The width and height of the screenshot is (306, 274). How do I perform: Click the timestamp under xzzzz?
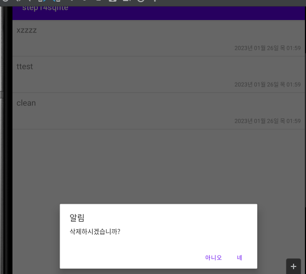coord(268,48)
